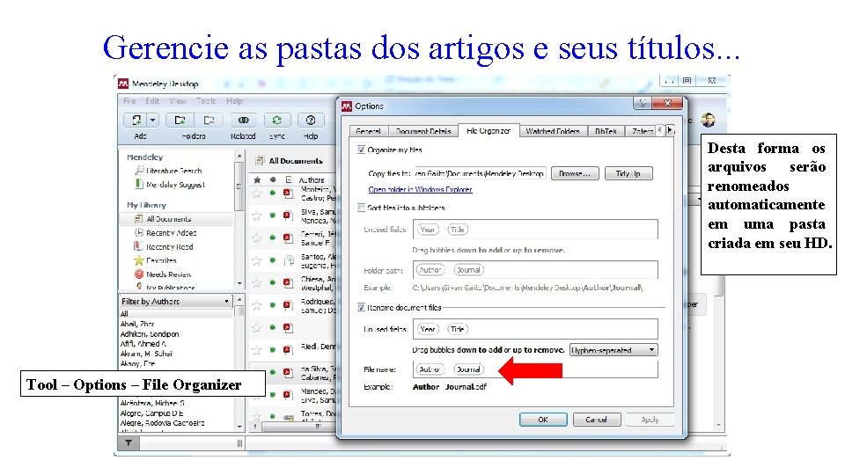Open the File menu in Mendeley Desktop

[x=129, y=100]
